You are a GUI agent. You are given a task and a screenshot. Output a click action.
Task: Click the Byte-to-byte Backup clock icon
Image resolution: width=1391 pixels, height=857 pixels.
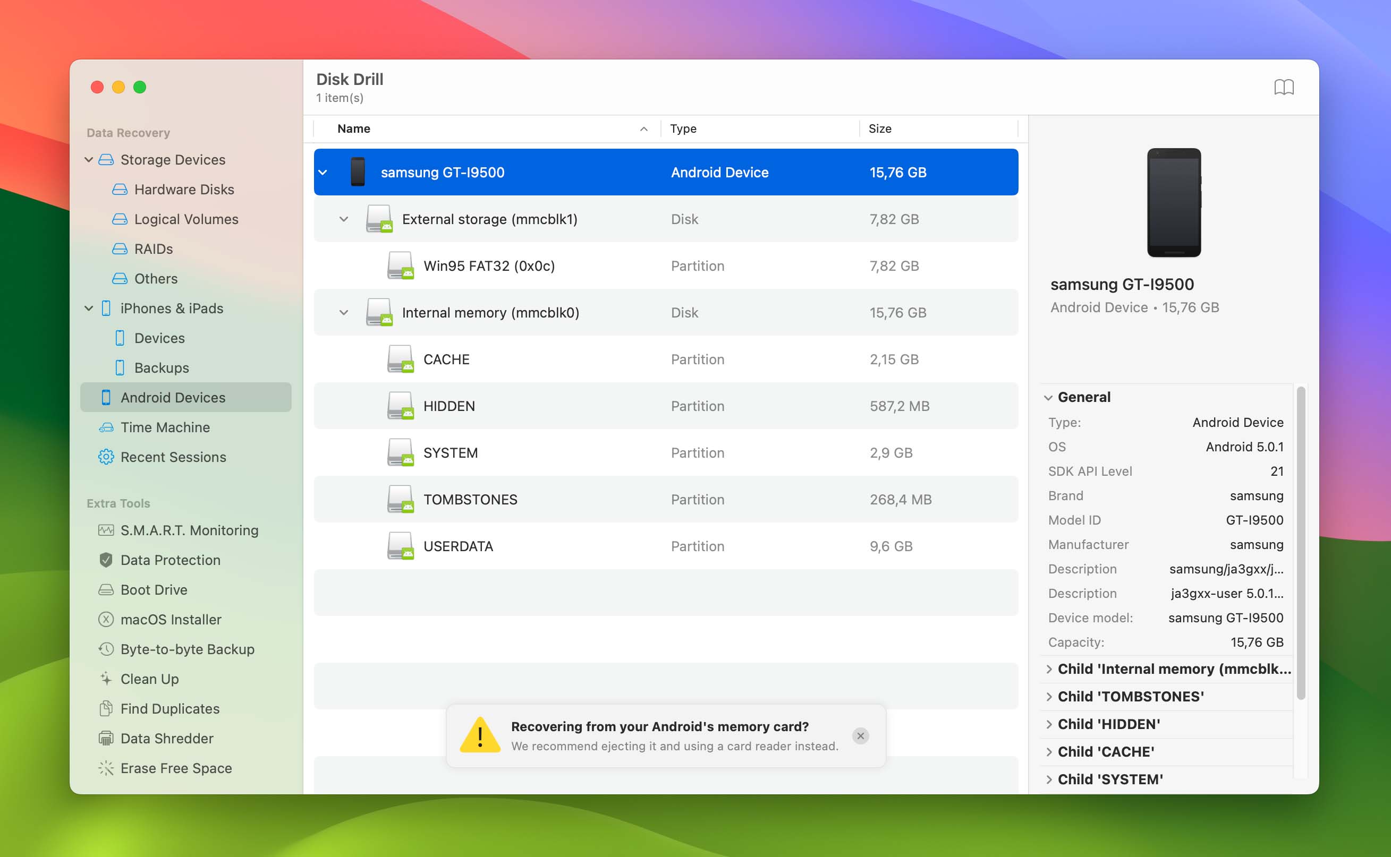[x=106, y=649]
